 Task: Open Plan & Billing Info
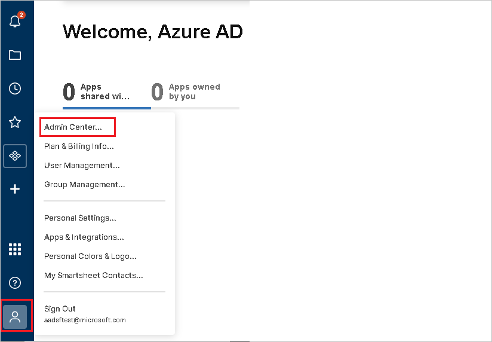tap(79, 146)
